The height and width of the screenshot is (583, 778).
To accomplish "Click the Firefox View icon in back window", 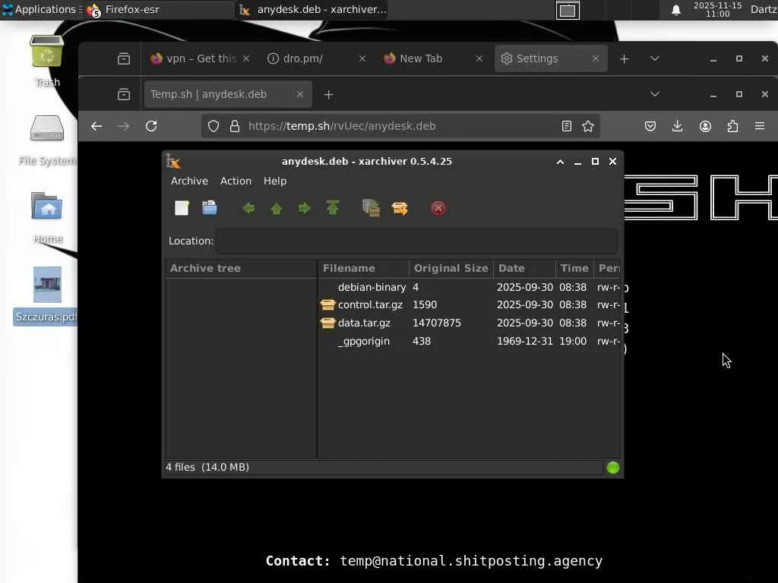I will [124, 59].
